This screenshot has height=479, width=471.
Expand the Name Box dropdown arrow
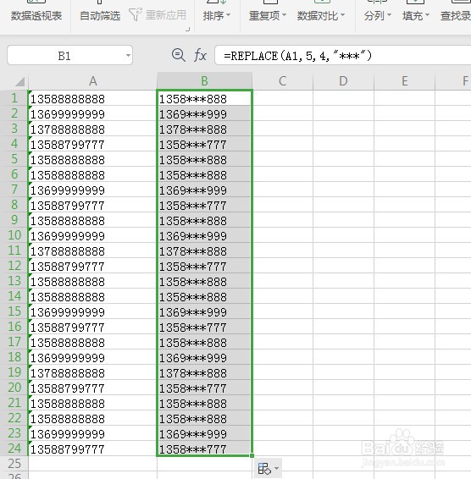pyautogui.click(x=128, y=56)
